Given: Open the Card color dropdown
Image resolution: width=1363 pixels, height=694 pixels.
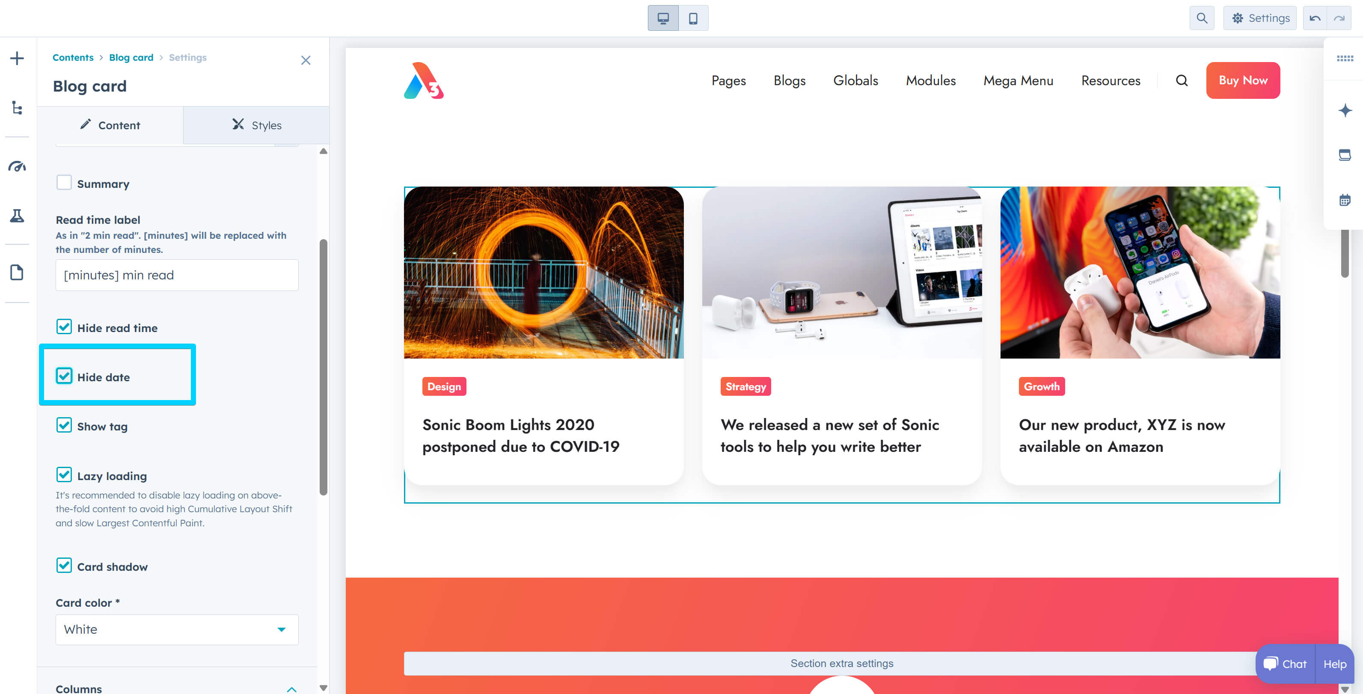Looking at the screenshot, I should [177, 629].
